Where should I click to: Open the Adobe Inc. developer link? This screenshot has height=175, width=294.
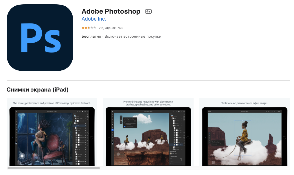(94, 19)
